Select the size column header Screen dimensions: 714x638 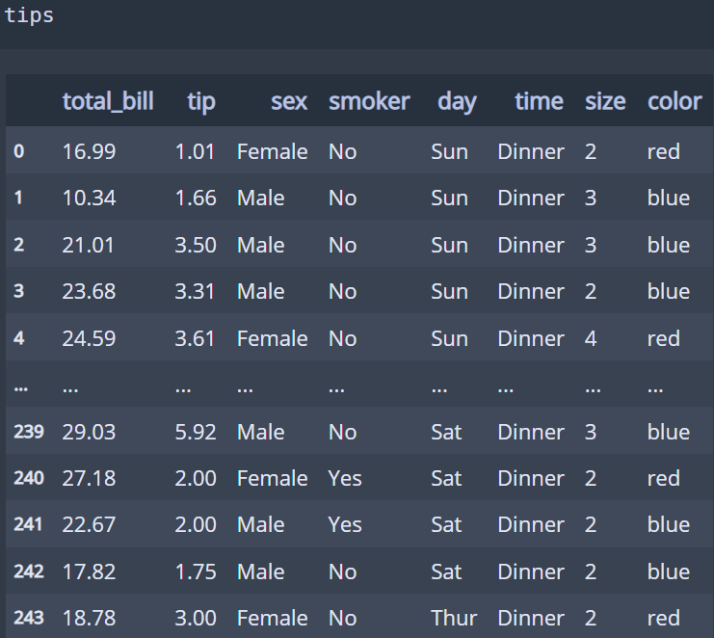[605, 101]
